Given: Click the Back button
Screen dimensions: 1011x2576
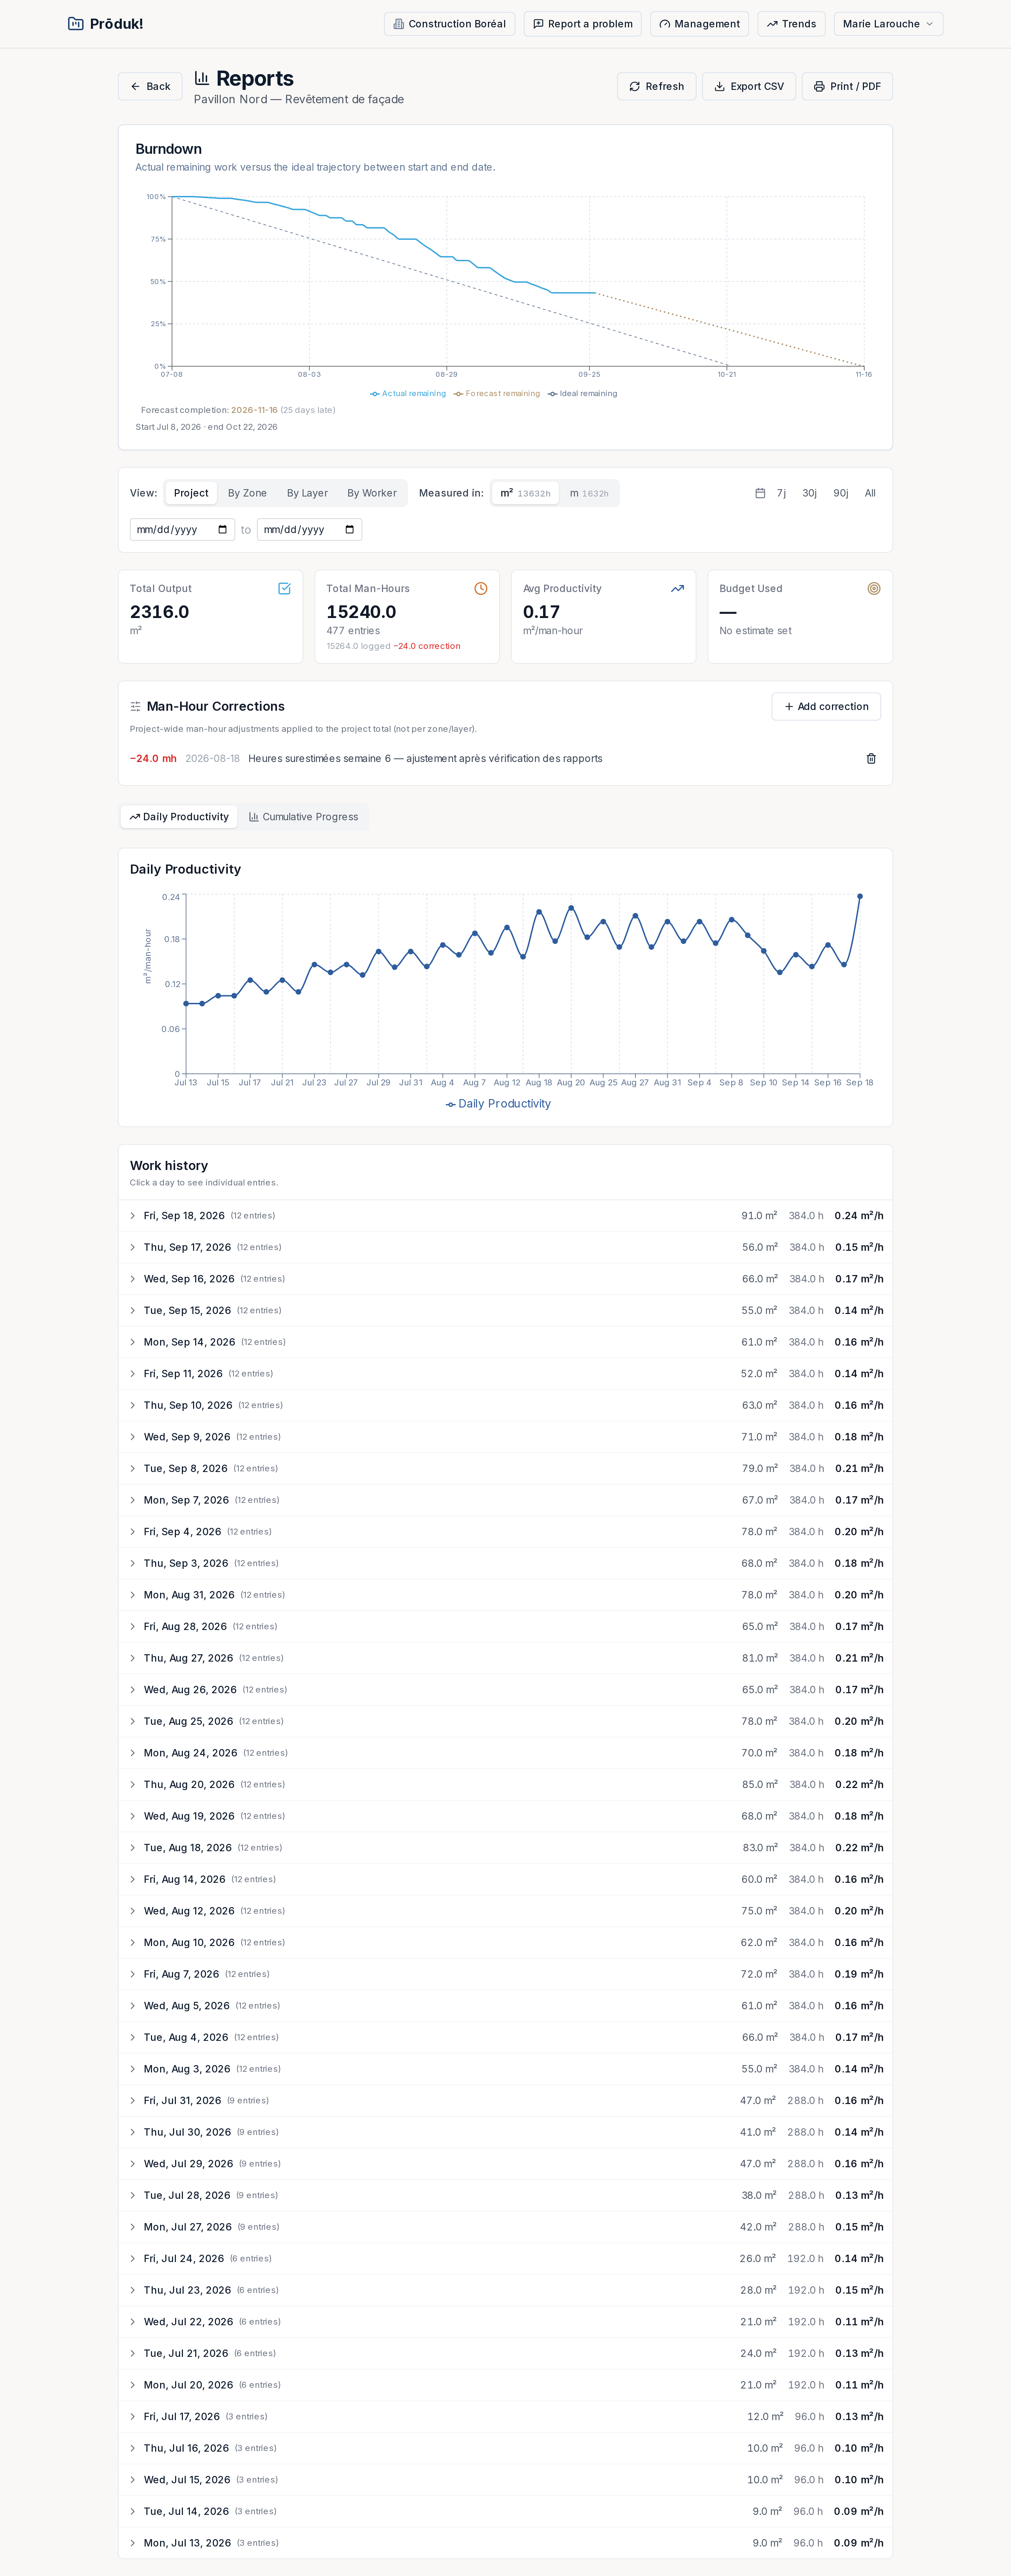Looking at the screenshot, I should point(150,86).
